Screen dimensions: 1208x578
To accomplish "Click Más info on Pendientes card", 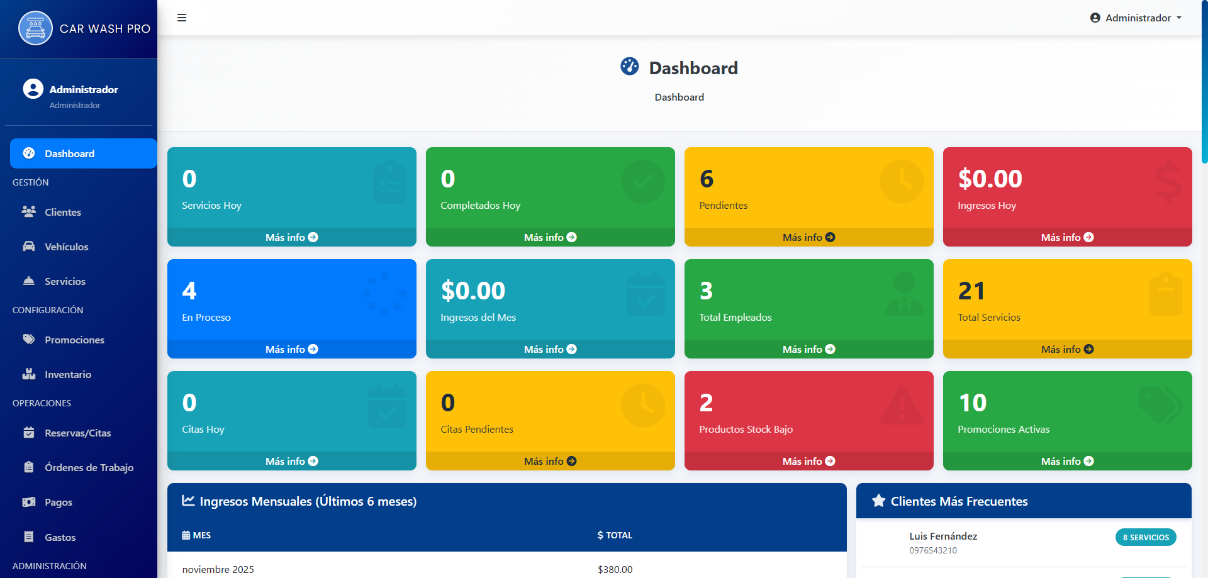I will [x=808, y=237].
